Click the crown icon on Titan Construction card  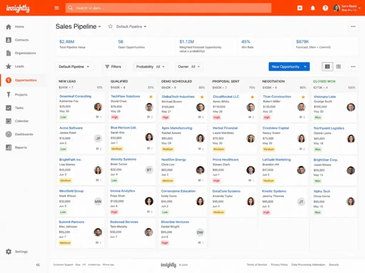click(x=303, y=97)
